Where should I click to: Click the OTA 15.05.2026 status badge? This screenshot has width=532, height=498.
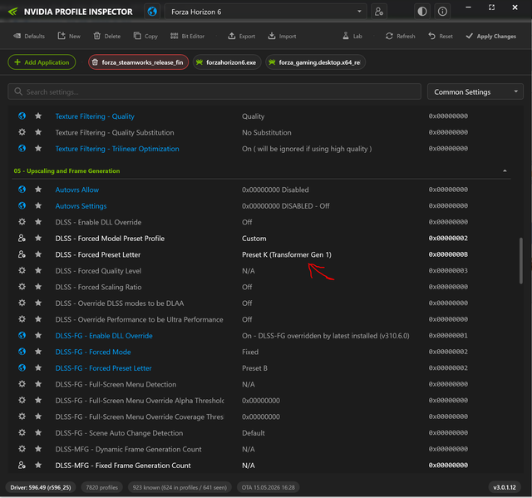(x=268, y=487)
